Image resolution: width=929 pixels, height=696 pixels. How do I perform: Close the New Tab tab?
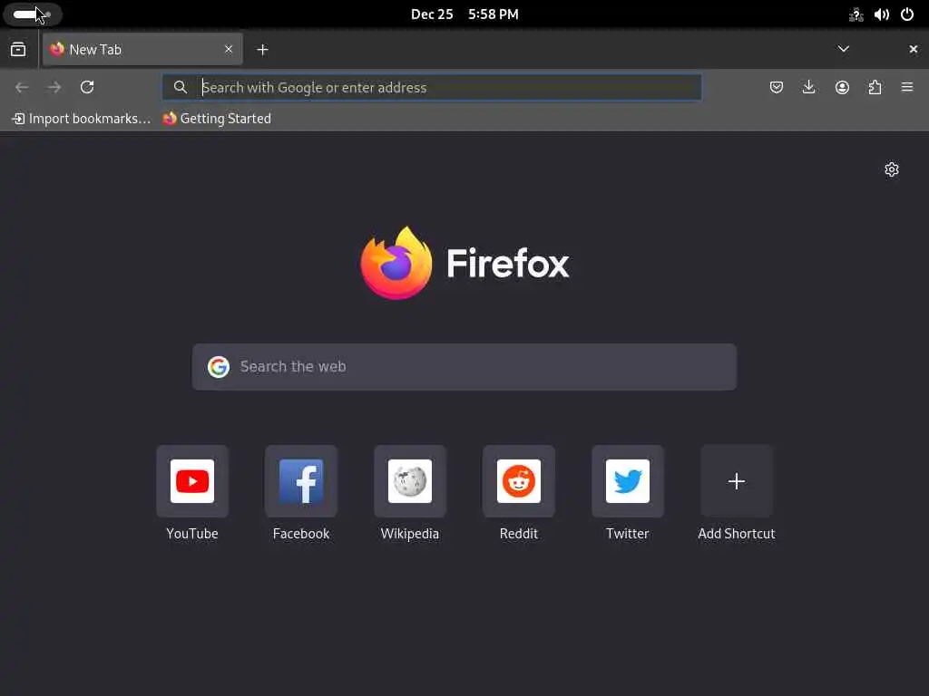tap(229, 49)
